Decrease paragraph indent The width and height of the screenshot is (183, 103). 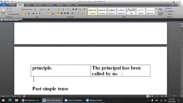[73, 9]
